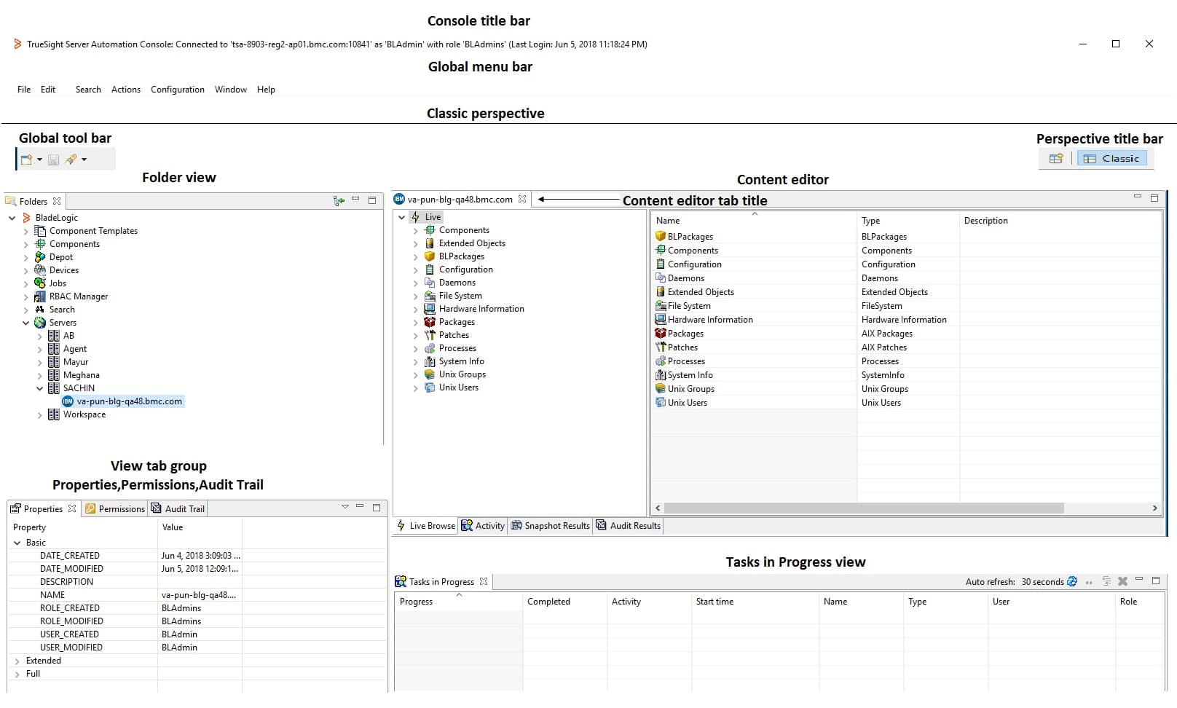
Task: Close the Folders view tab
Action: point(57,201)
